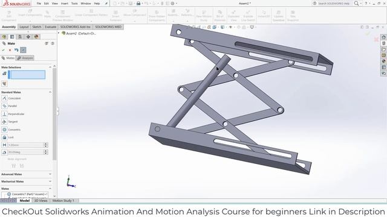Collapse the Mates list section
Viewport: 387px width, 217px height.
tap(50, 189)
